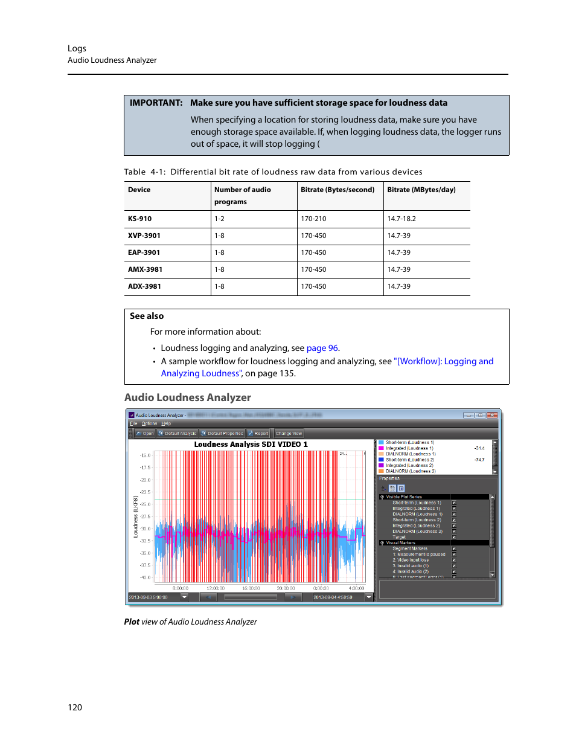Click the timeline scroll left arrow button
Viewport: 576px width, 746px height.
pos(208,597)
